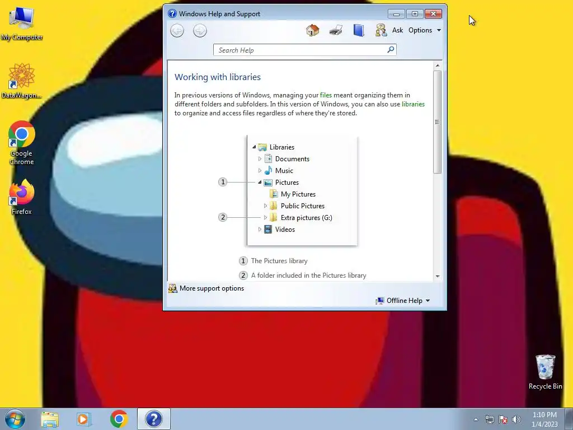Click the magnifying glass search button
Image resolution: width=573 pixels, height=430 pixels.
(x=391, y=49)
